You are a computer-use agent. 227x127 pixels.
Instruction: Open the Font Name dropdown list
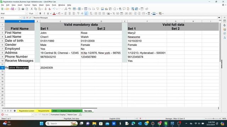[26, 13]
